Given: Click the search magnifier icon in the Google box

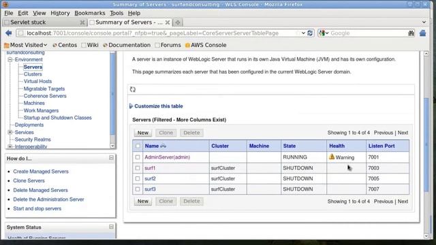Looking at the screenshot, I should 411,33.
